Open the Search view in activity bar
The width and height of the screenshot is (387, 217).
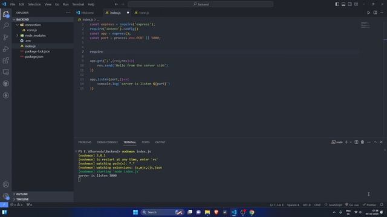pyautogui.click(x=6, y=25)
